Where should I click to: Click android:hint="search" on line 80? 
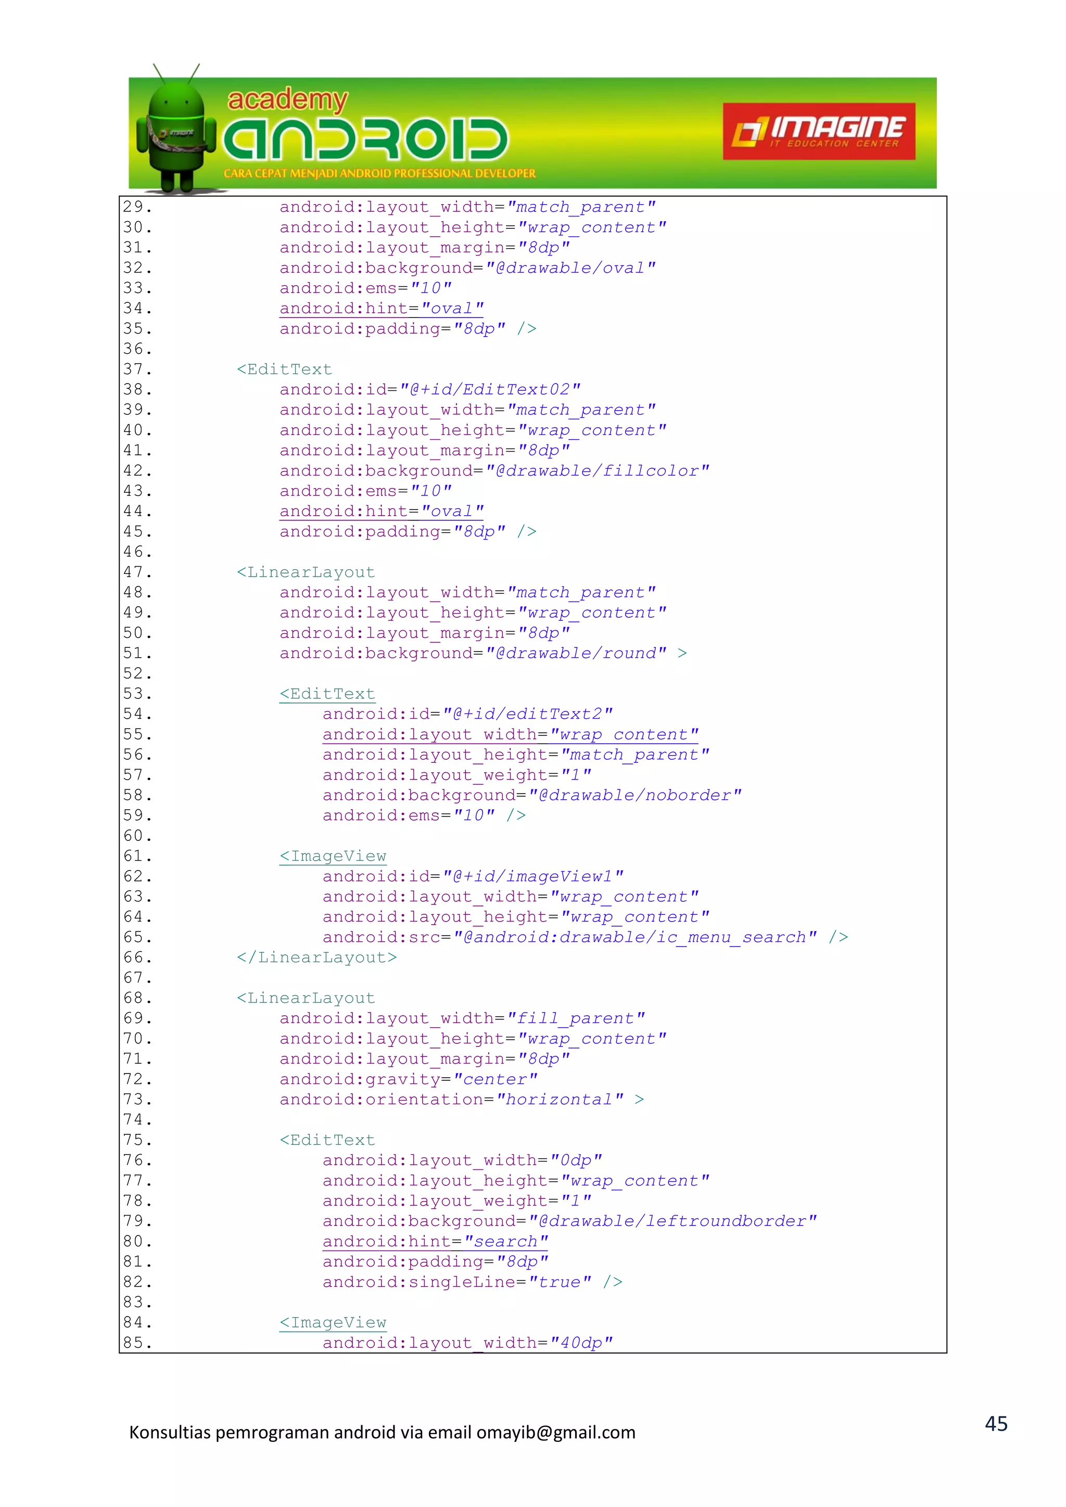point(435,1242)
